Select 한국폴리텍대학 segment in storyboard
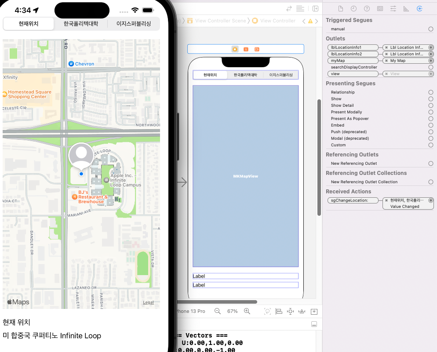This screenshot has height=352, width=437. [245, 75]
